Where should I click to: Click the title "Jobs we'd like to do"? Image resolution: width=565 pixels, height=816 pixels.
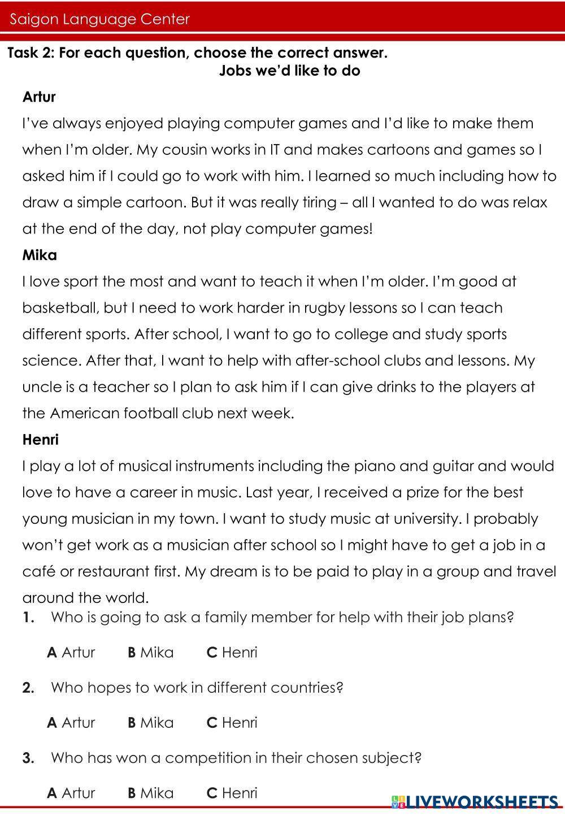click(289, 71)
